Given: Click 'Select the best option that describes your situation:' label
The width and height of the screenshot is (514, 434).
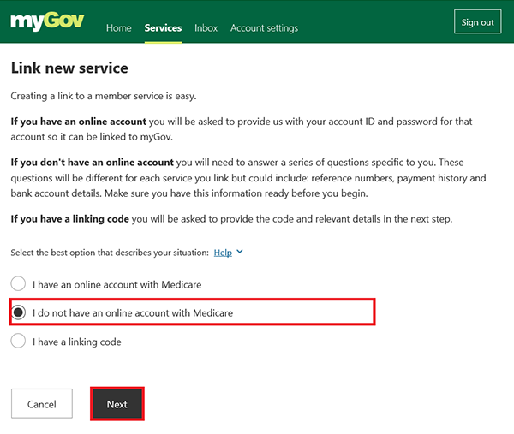Looking at the screenshot, I should tap(110, 253).
